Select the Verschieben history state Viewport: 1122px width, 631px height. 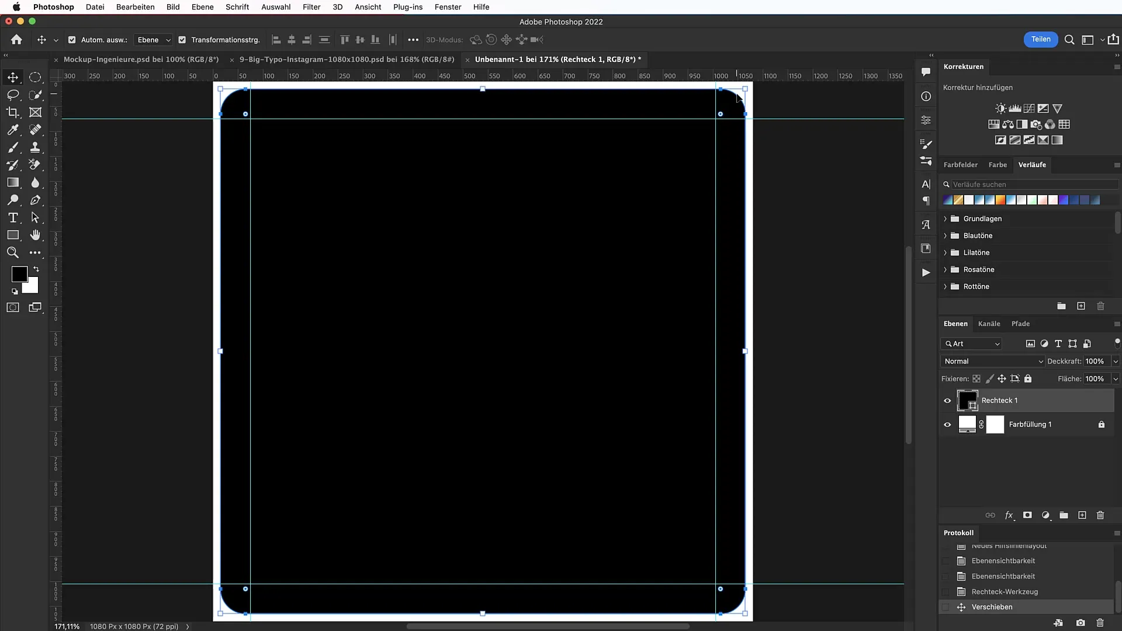tap(992, 607)
